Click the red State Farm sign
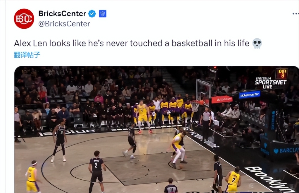This screenshot has width=299, height=193. tap(222, 99)
